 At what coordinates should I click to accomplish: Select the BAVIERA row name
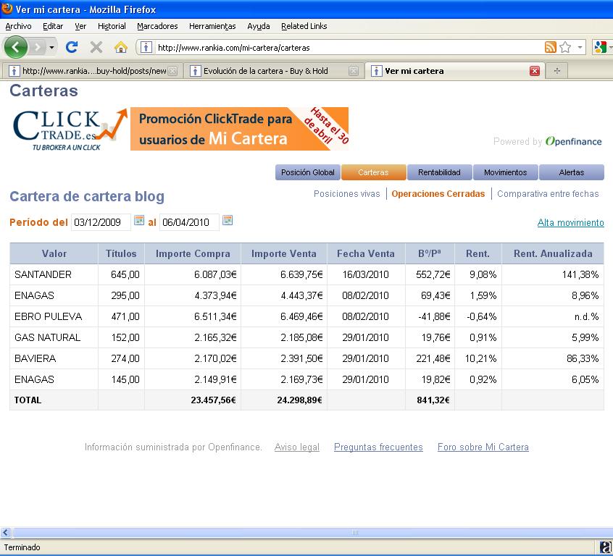[36, 358]
